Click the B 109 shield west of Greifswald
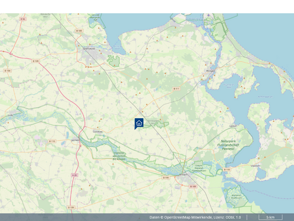Image resolution: width=294 pixels, height=221 pixels. pos(36,61)
